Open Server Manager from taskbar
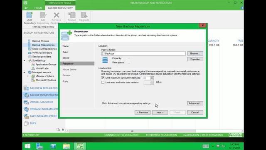Image resolution: width=266 pixels, height=150 pixels. (x=40, y=146)
